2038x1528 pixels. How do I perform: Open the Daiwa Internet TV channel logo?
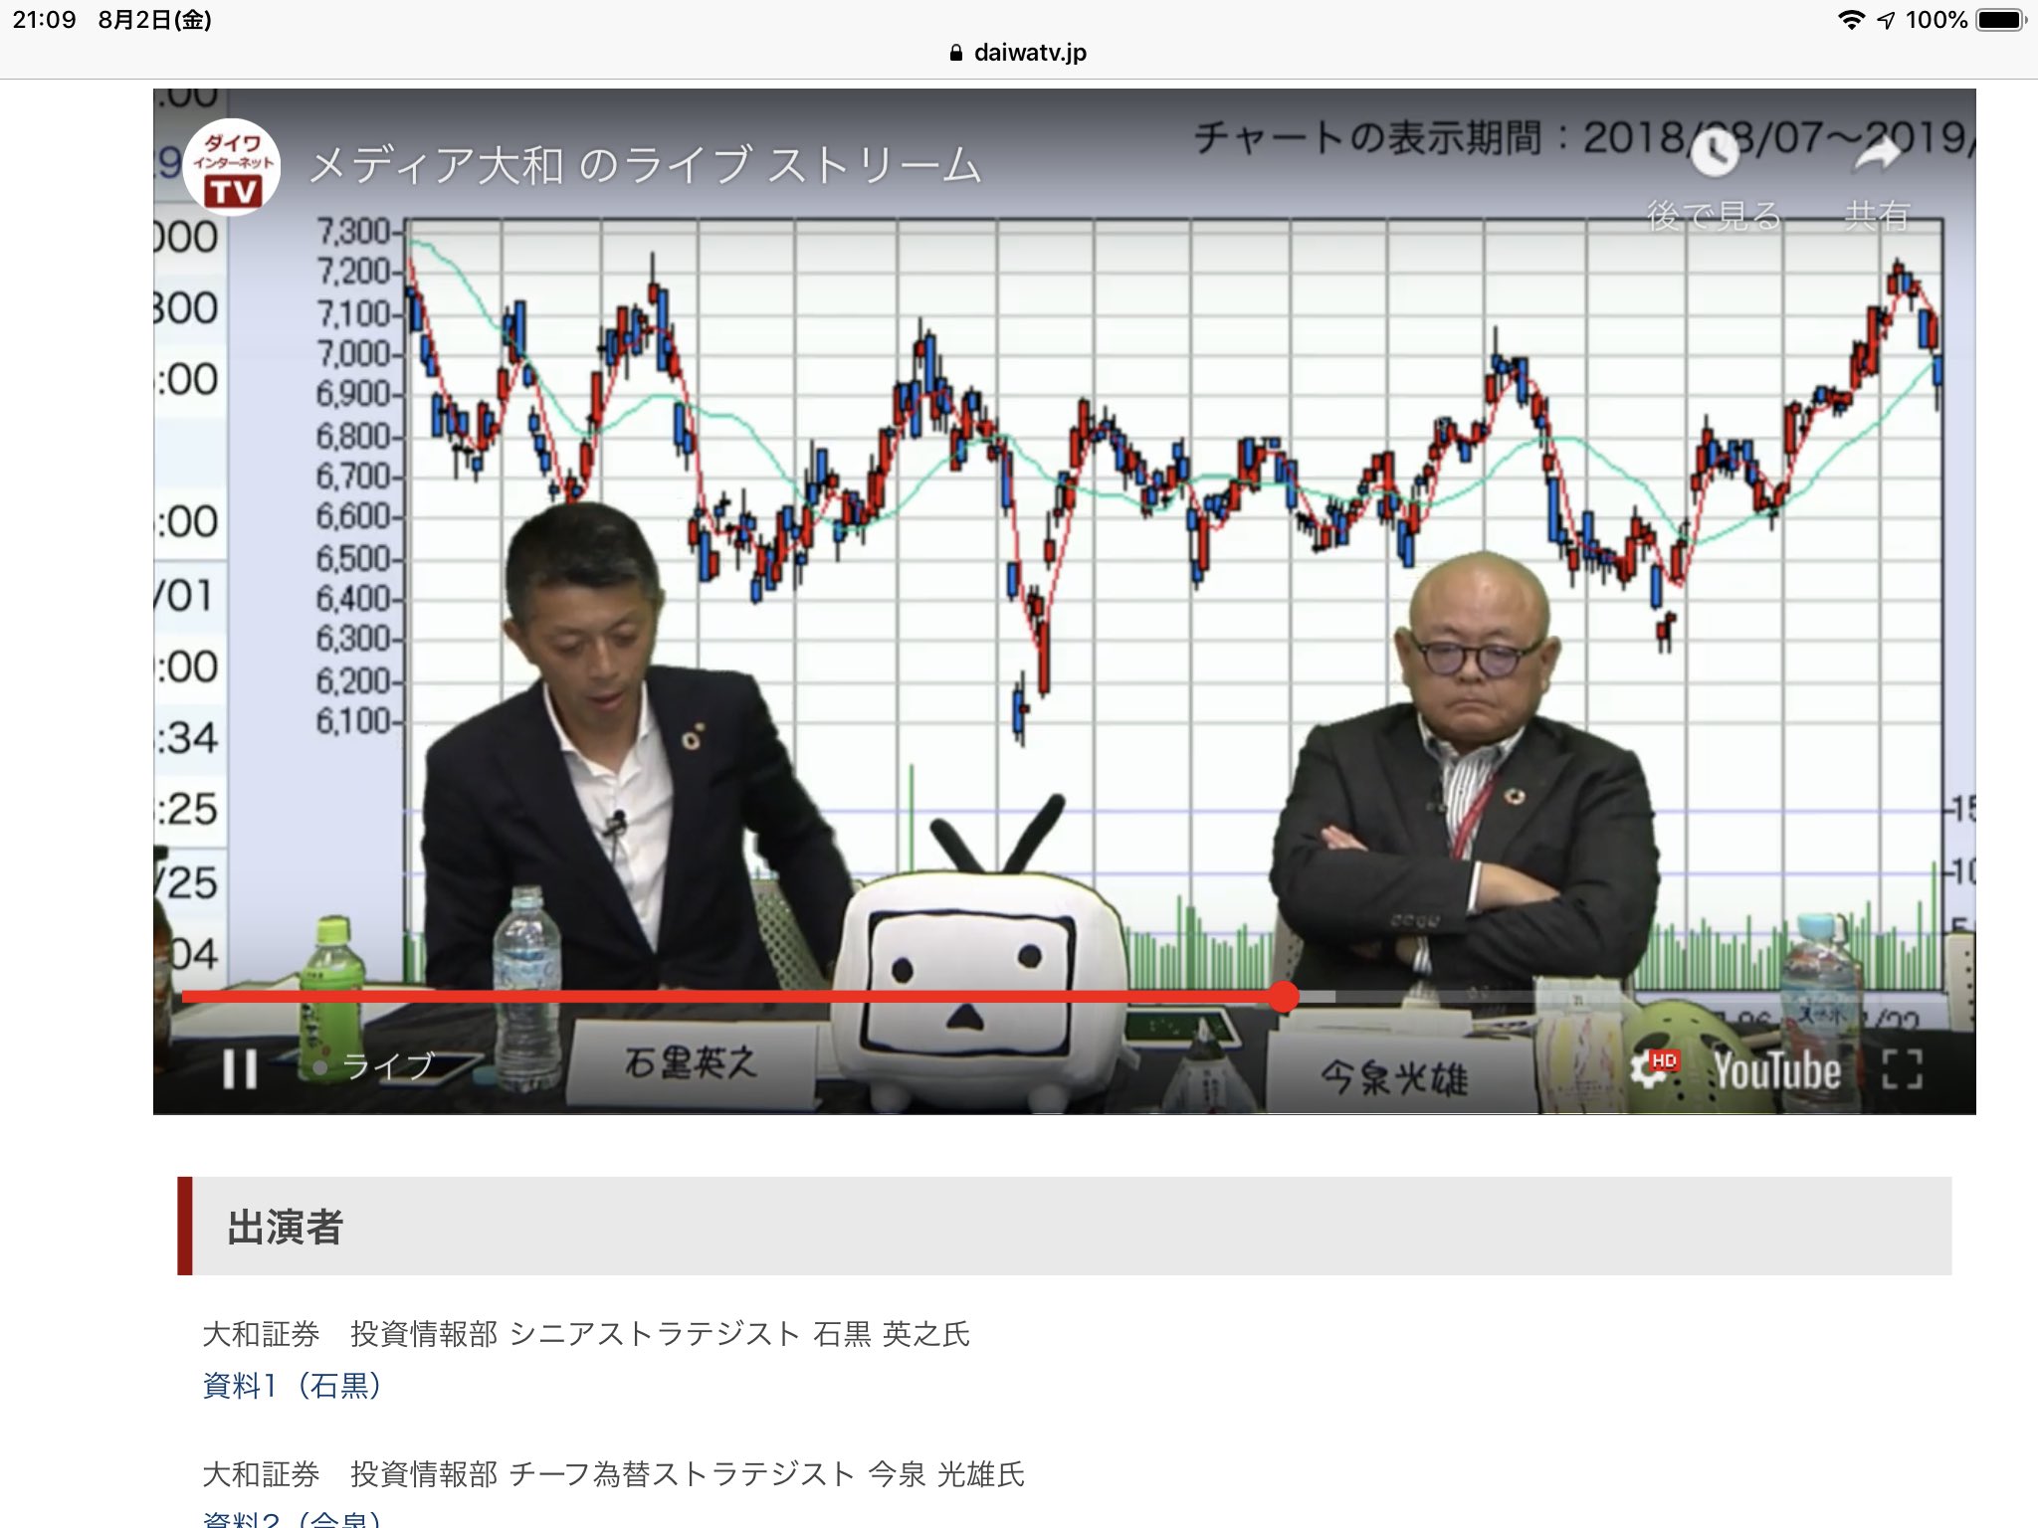[232, 166]
